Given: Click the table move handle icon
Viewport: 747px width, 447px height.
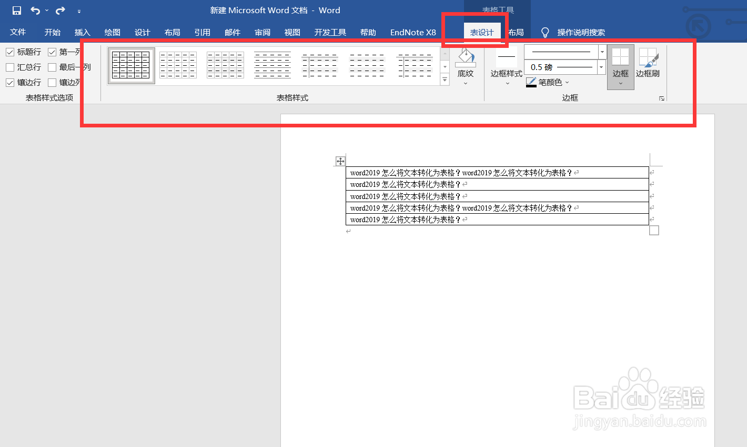Looking at the screenshot, I should pyautogui.click(x=340, y=161).
